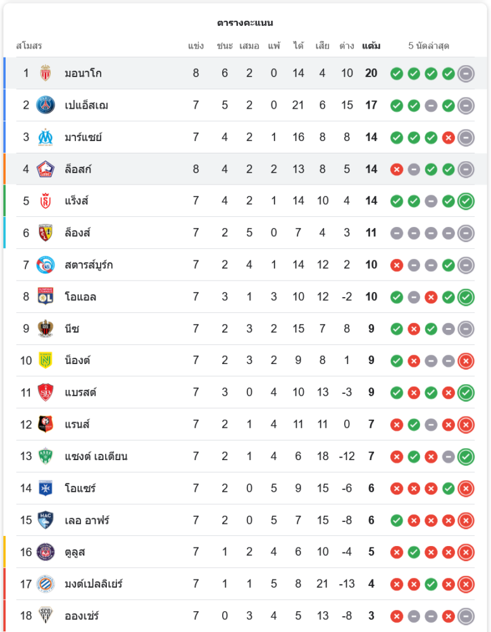Click the 5 นัดล่าสุด column header

tap(429, 46)
